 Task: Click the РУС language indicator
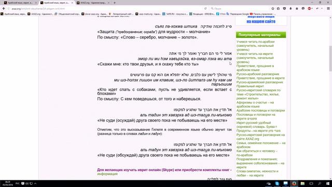[18, 183]
